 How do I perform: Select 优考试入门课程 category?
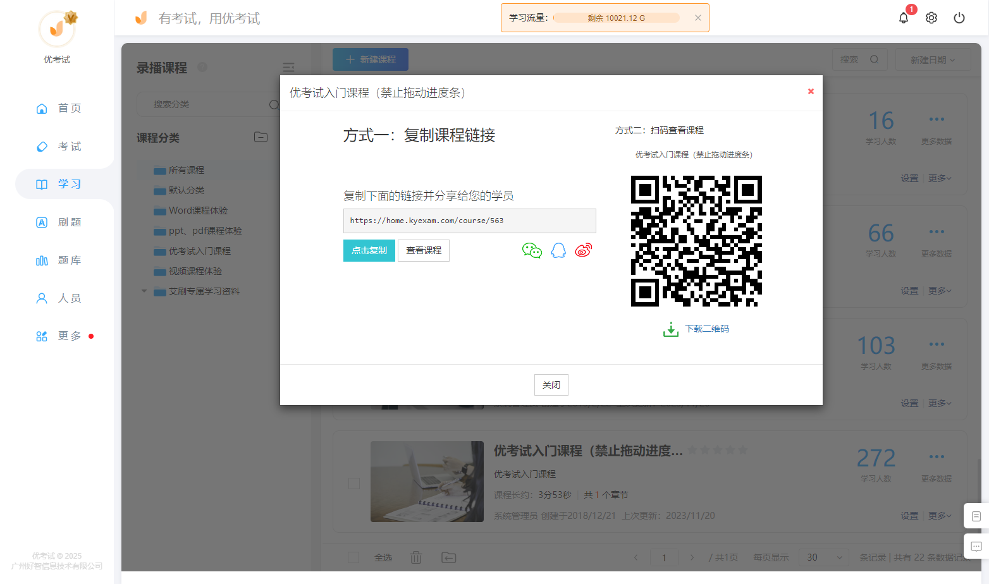[200, 251]
